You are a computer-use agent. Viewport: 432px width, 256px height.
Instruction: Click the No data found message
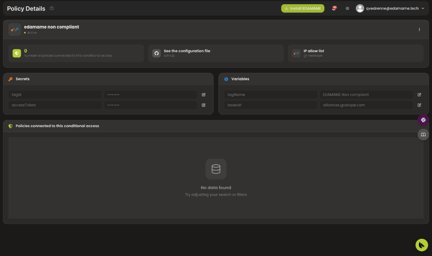click(x=216, y=187)
